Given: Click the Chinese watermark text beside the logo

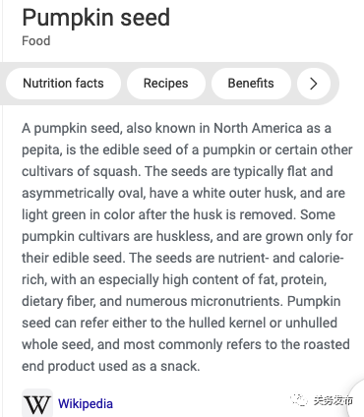Looking at the screenshot, I should (333, 400).
